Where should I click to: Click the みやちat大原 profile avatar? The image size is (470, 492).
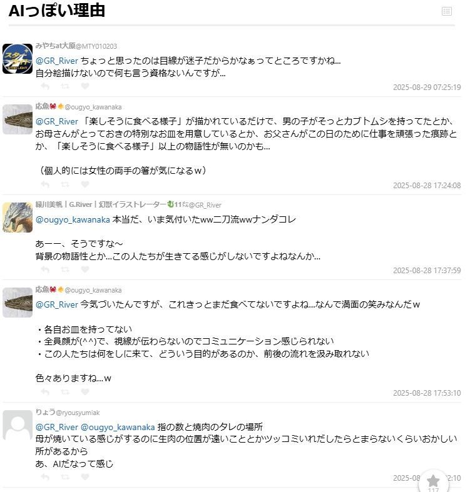coord(18,59)
